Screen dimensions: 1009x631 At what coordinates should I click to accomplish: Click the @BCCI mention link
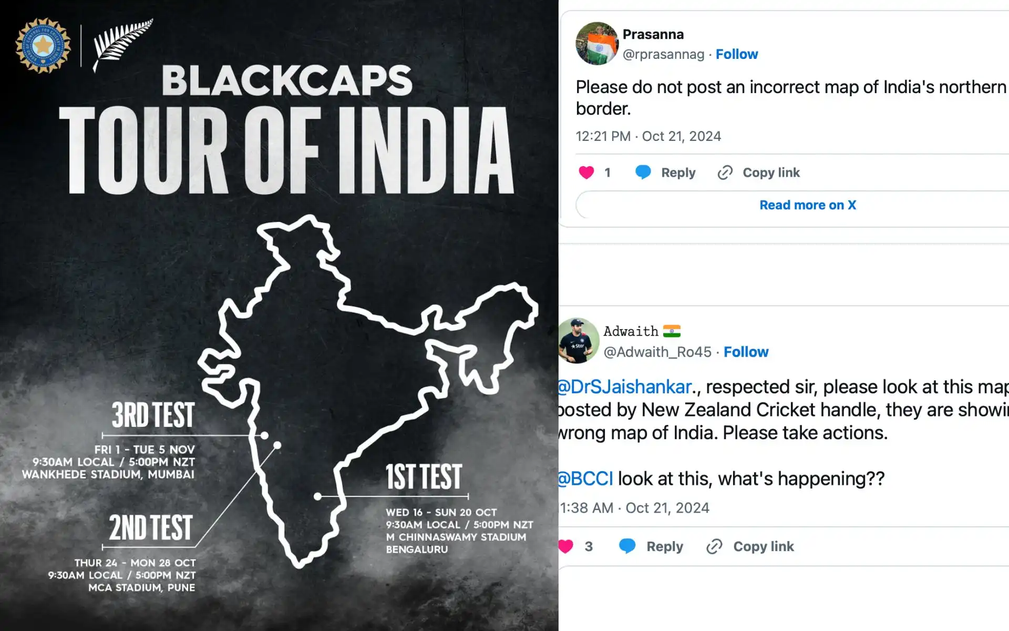tap(585, 479)
